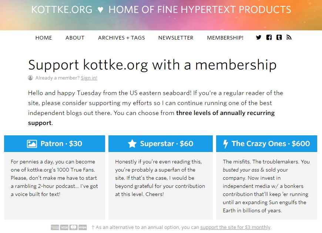Open kottke.org's Twitter profile icon
322x233 pixels.
pos(258,37)
